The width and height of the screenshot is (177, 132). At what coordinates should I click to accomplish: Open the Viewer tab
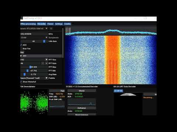pos(50,24)
